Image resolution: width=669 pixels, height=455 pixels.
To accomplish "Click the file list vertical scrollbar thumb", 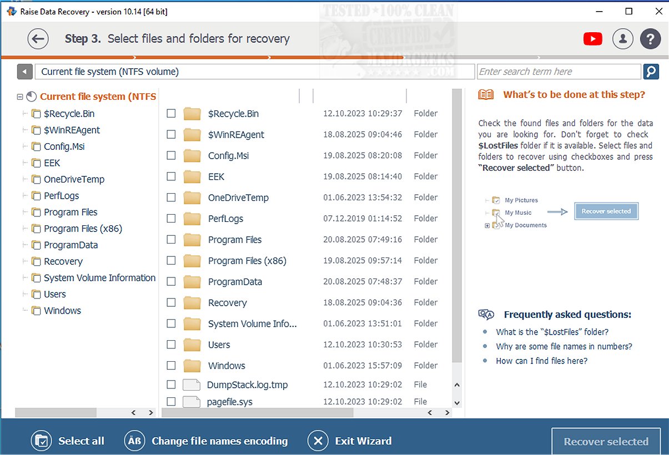I will pyautogui.click(x=457, y=225).
